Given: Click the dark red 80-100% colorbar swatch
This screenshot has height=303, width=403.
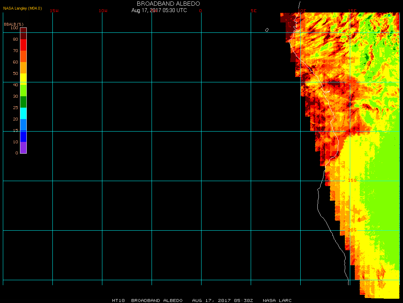Looking at the screenshot, I should (x=23, y=34).
